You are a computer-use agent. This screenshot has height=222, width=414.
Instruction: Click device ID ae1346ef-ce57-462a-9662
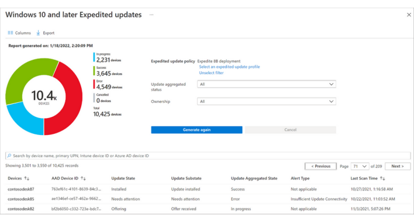click(x=76, y=199)
